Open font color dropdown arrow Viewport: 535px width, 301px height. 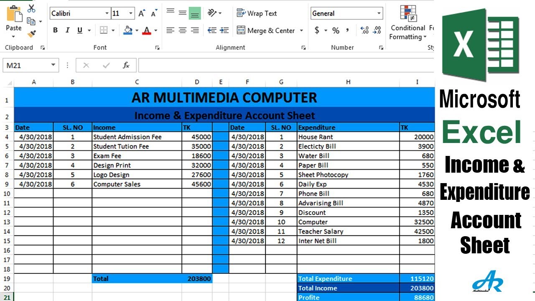[156, 31]
